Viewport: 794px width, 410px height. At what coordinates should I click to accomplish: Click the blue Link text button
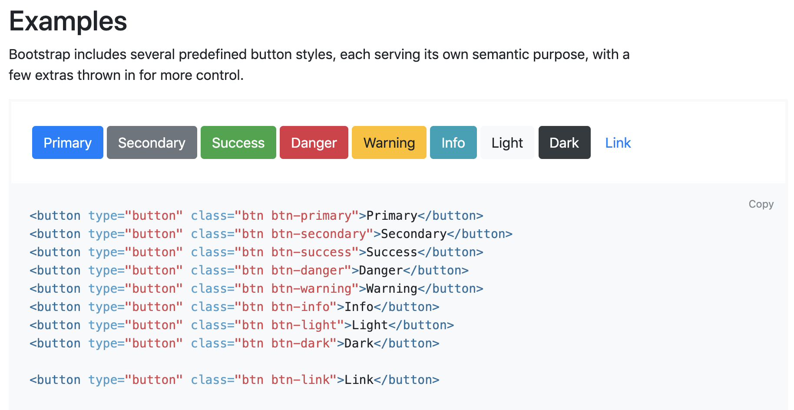[618, 142]
